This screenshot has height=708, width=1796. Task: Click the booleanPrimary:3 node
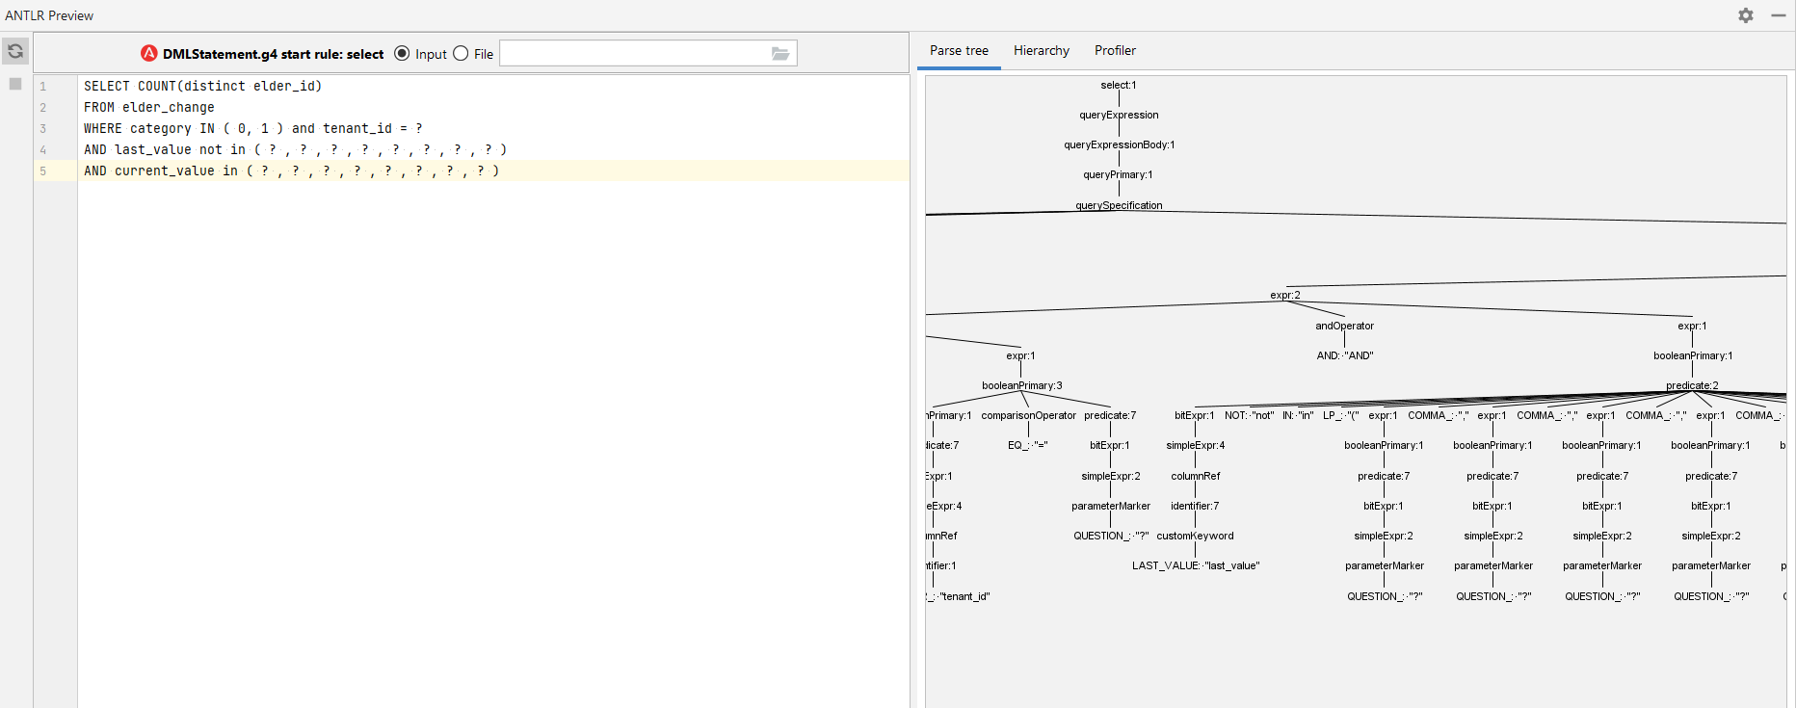(x=1021, y=385)
